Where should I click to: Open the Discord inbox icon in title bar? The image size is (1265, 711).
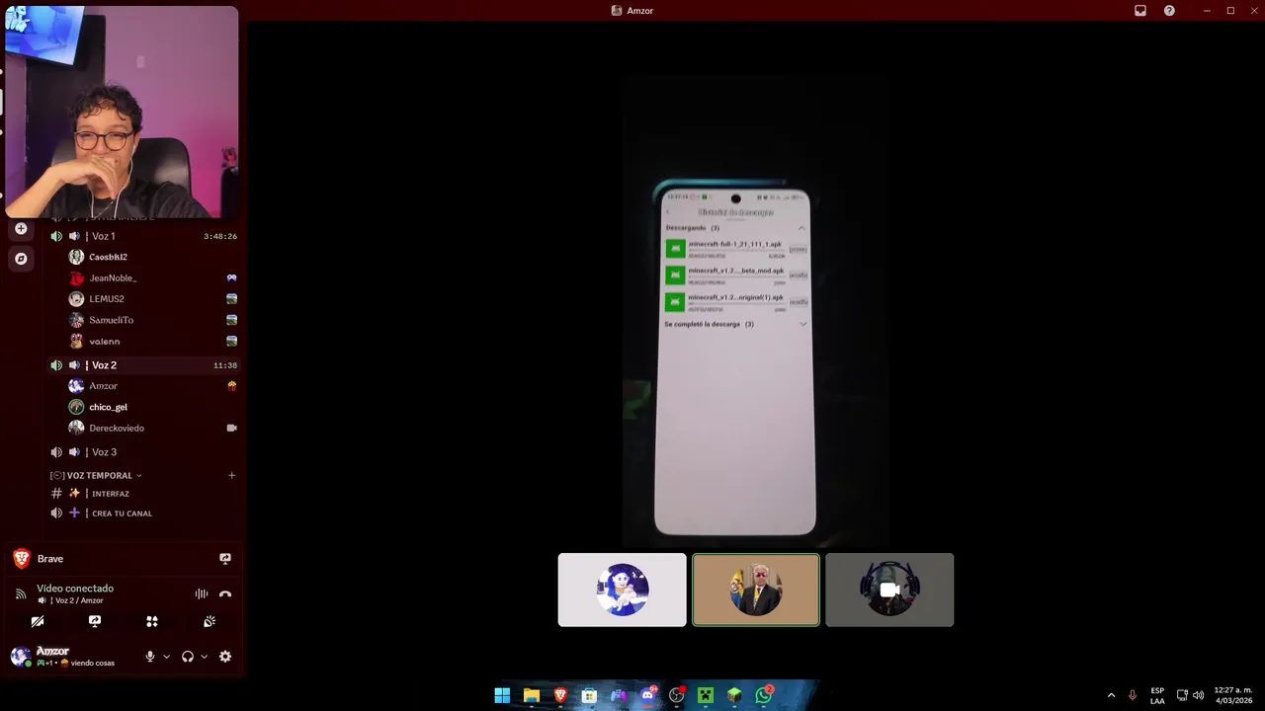coord(1140,11)
